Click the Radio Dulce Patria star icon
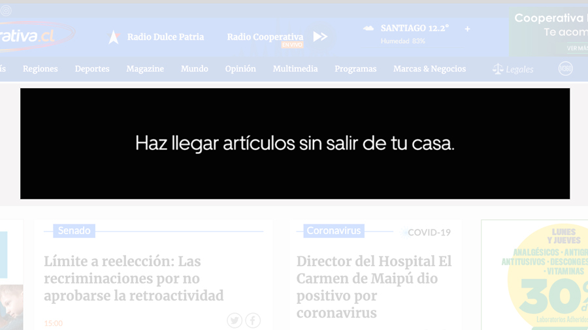The image size is (588, 330). click(x=114, y=37)
